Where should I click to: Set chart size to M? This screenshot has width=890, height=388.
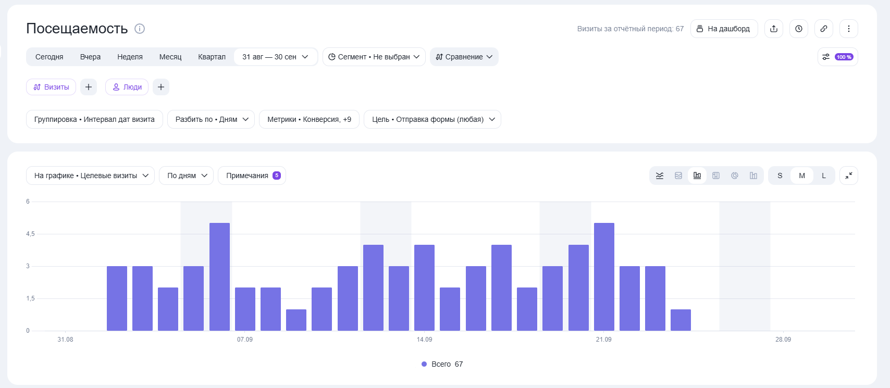(802, 176)
